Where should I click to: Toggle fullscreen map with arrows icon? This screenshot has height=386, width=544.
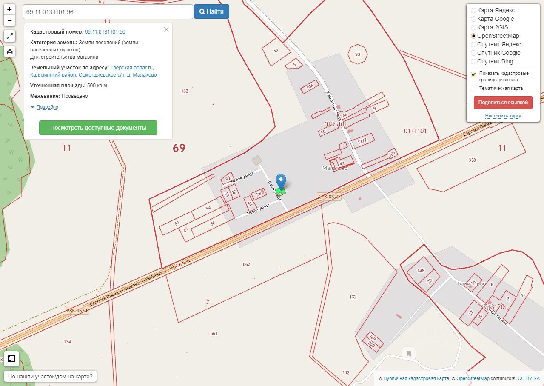click(9, 36)
